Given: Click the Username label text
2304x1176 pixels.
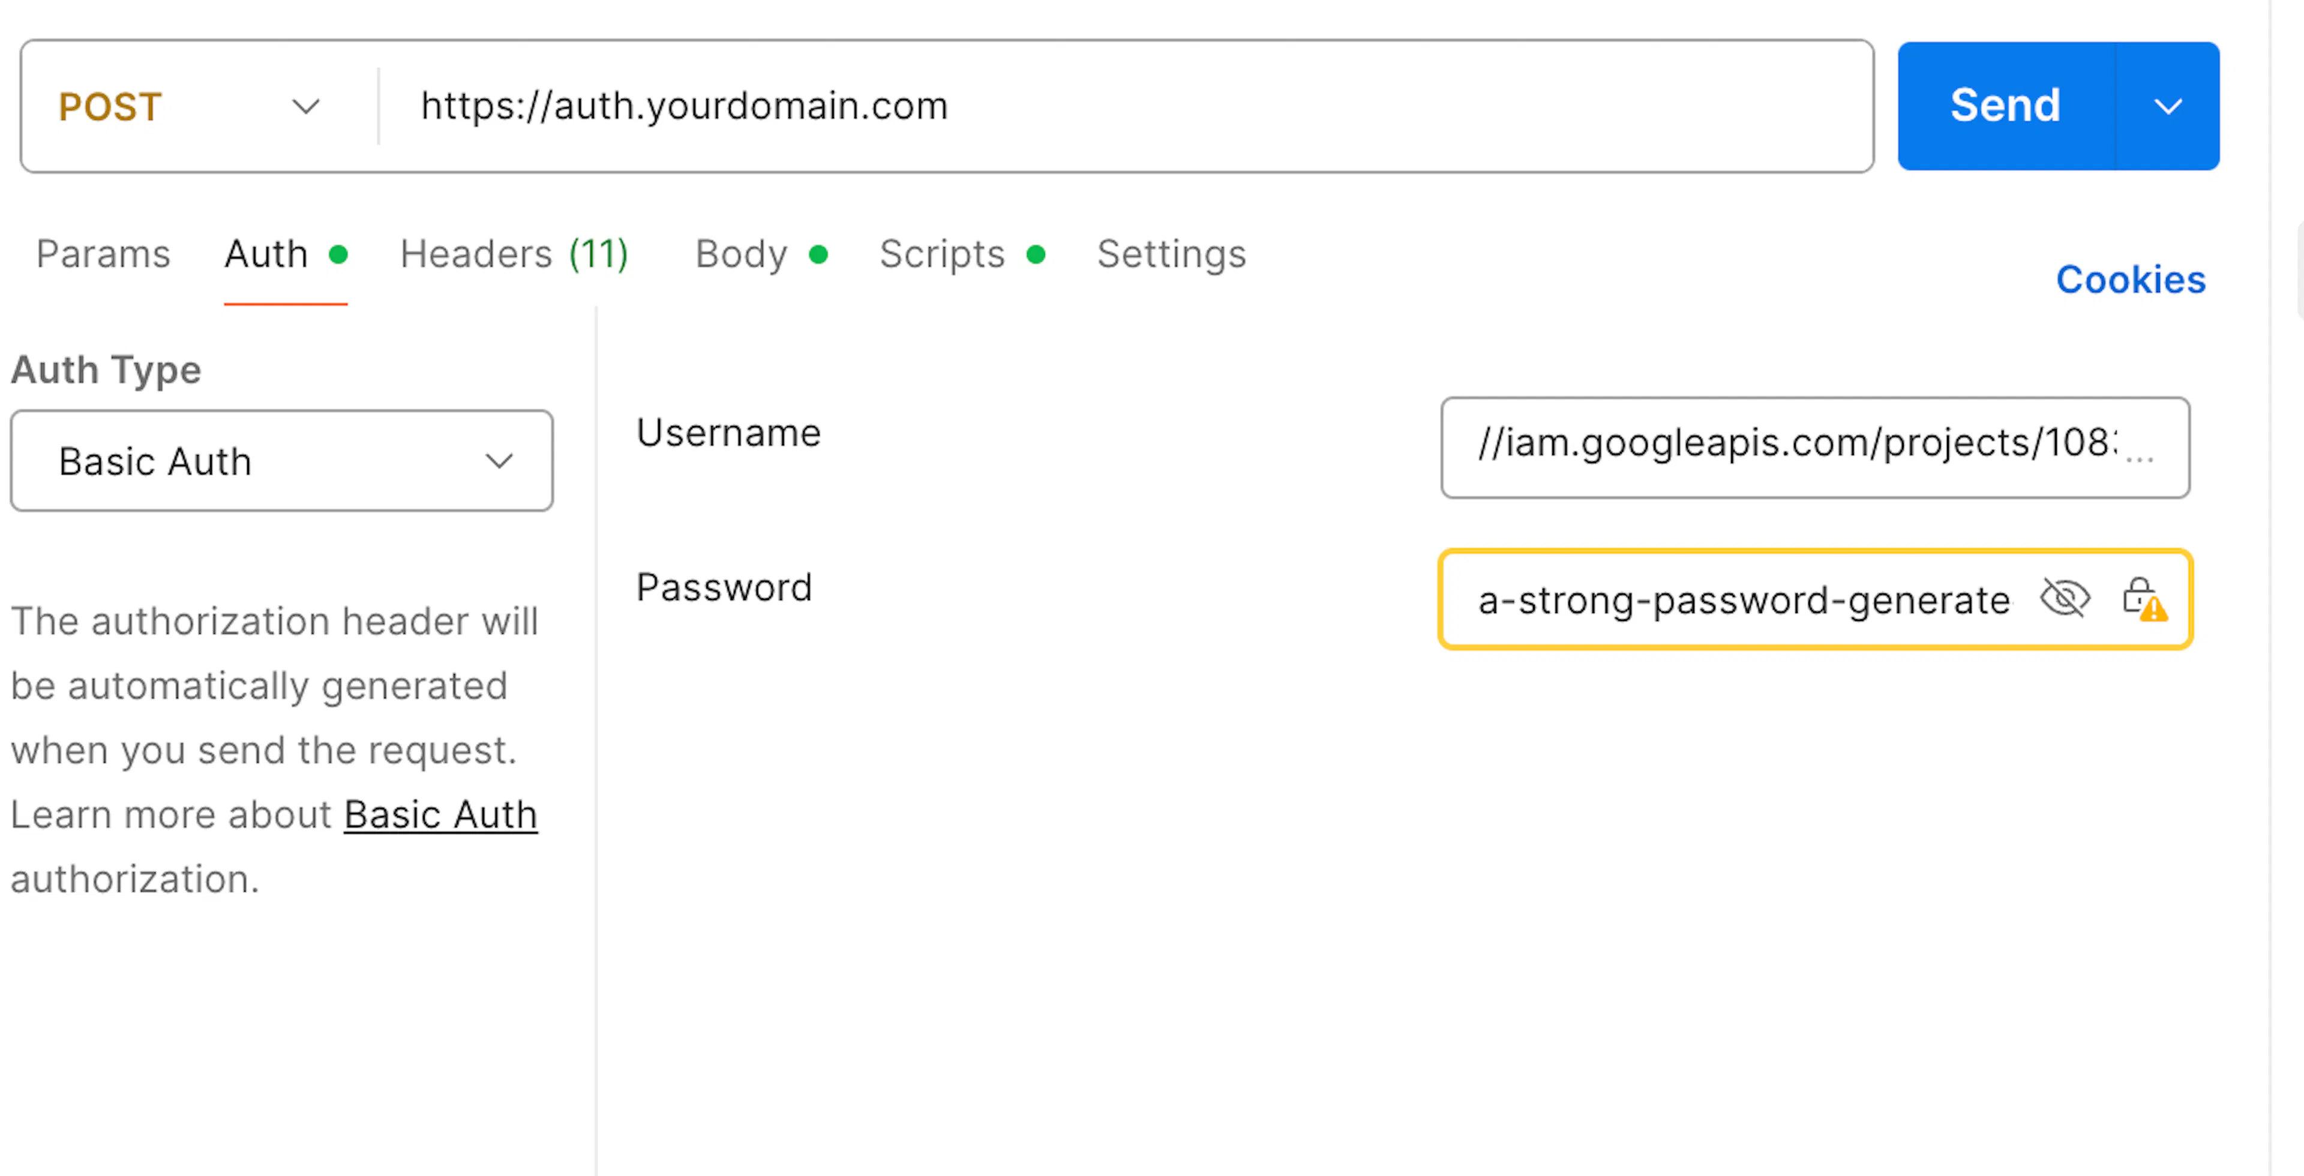Looking at the screenshot, I should 729,433.
